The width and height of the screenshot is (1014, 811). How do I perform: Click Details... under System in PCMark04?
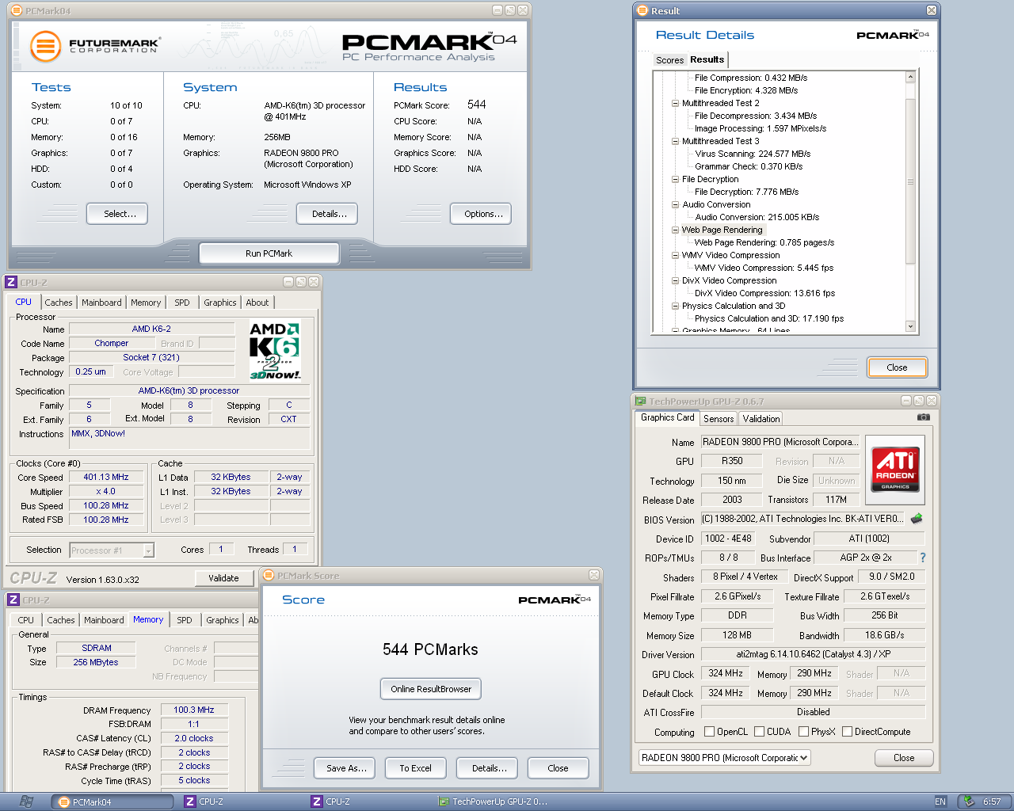[x=329, y=214]
